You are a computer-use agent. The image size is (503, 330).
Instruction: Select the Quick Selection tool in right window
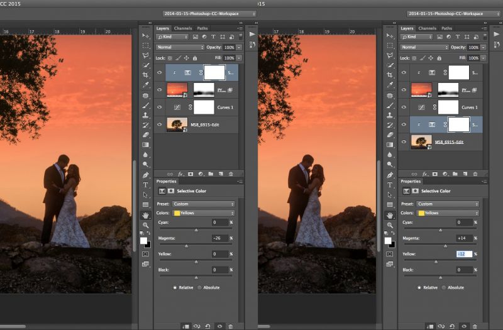click(390, 65)
